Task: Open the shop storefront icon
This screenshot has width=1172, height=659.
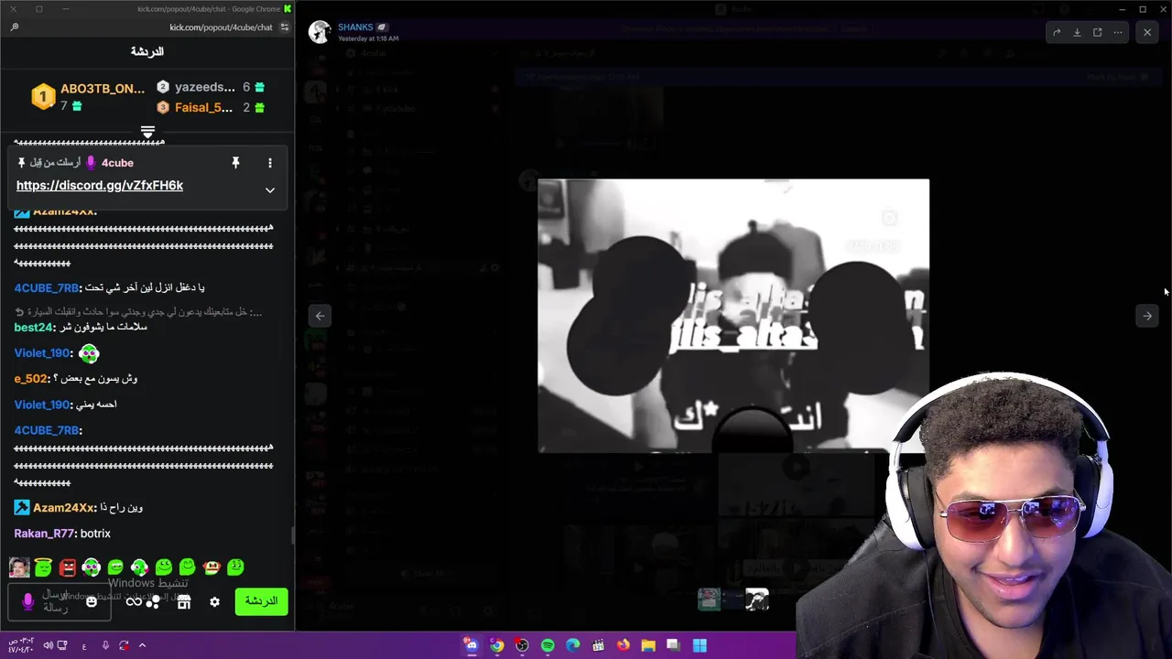Action: coord(184,601)
